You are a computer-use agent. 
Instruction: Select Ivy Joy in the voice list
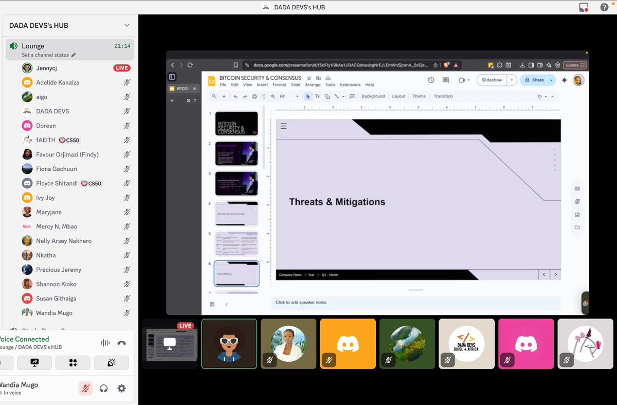coord(70,198)
